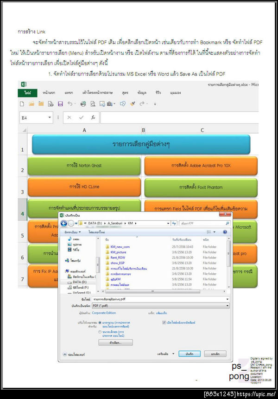Click row 4 header
Viewport: 278px width, 399px height.
[22, 209]
